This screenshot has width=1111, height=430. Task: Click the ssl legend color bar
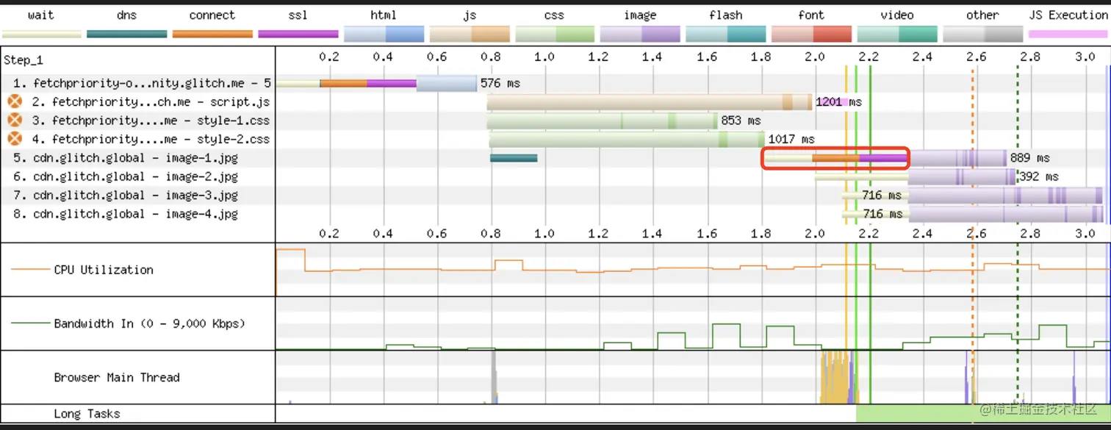pos(298,34)
